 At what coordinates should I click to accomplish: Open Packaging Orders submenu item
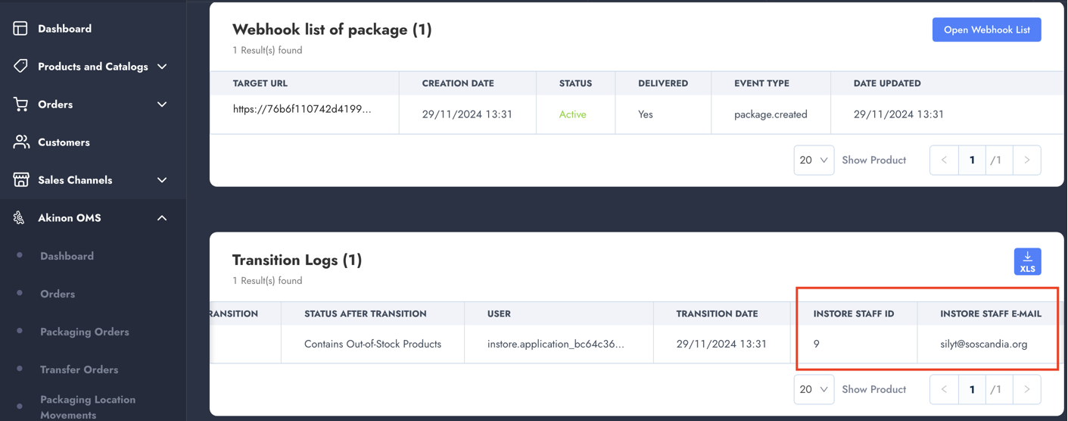pos(84,332)
